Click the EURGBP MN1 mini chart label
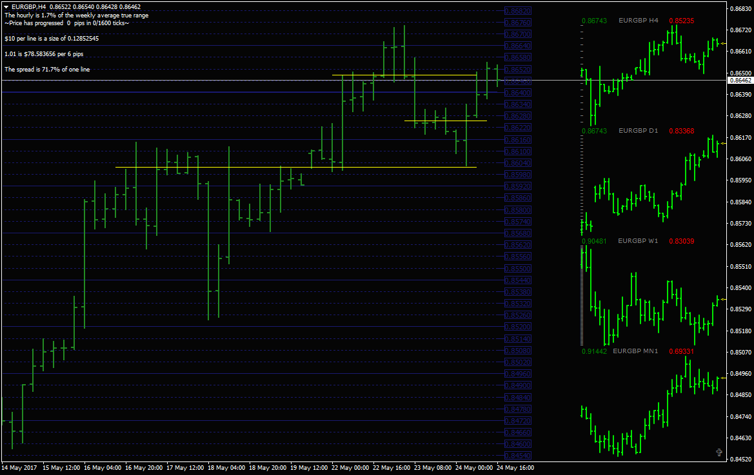 coord(635,351)
